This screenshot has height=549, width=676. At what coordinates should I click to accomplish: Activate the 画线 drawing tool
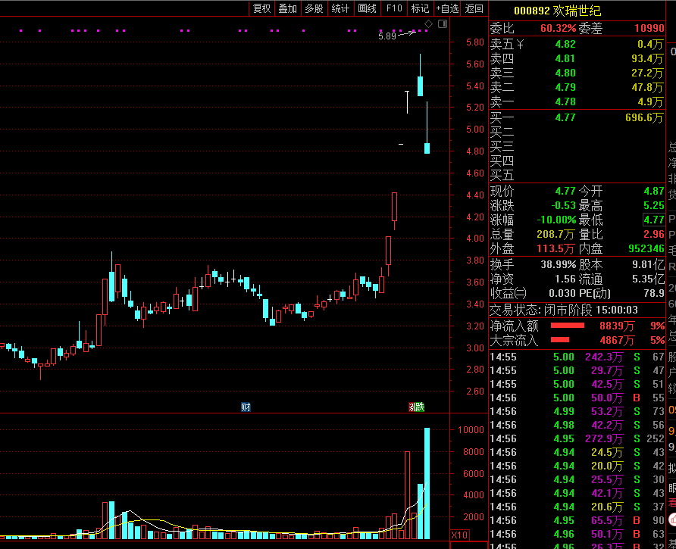367,8
